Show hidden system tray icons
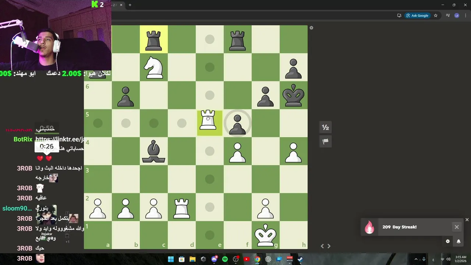471x265 pixels. [x=416, y=259]
